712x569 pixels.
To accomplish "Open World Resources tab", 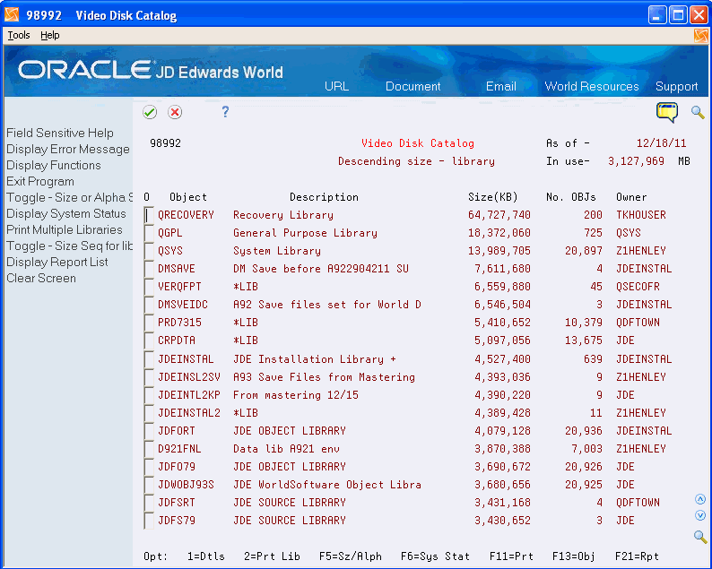I will (592, 86).
